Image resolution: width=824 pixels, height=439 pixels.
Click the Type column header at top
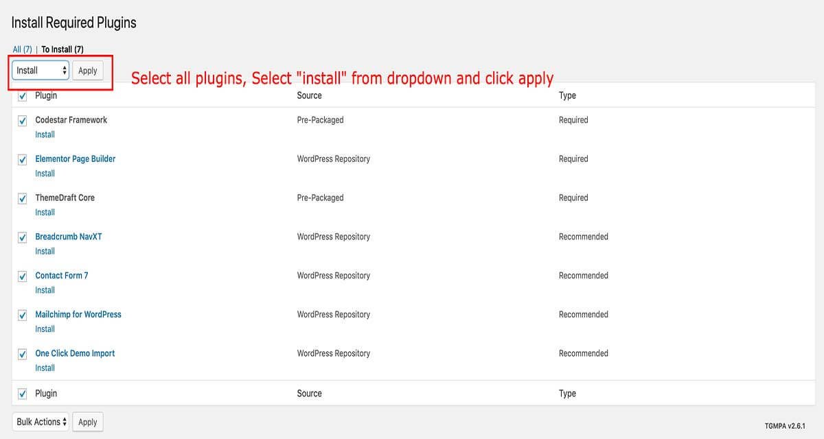click(567, 95)
